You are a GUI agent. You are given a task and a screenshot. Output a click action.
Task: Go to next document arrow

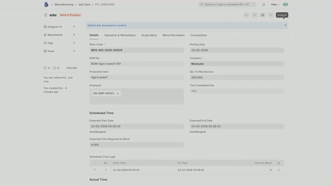(x=254, y=15)
